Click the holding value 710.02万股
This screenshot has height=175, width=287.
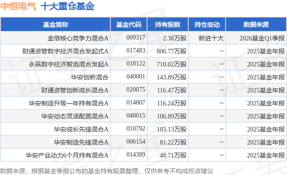pyautogui.click(x=172, y=64)
